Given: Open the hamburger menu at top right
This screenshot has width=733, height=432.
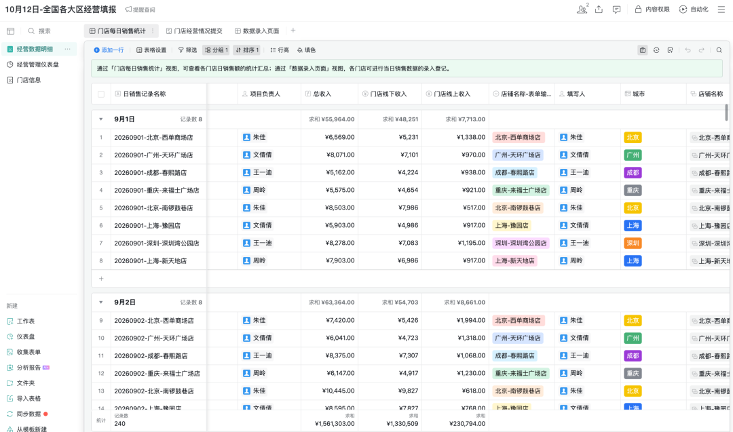Looking at the screenshot, I should [x=721, y=9].
